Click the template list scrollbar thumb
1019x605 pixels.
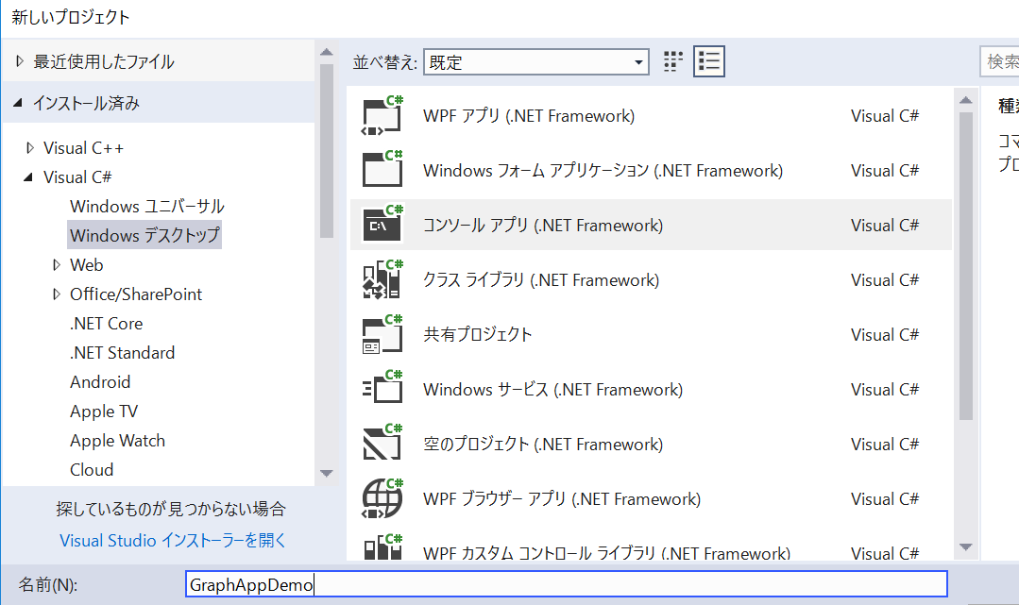pyautogui.click(x=966, y=266)
